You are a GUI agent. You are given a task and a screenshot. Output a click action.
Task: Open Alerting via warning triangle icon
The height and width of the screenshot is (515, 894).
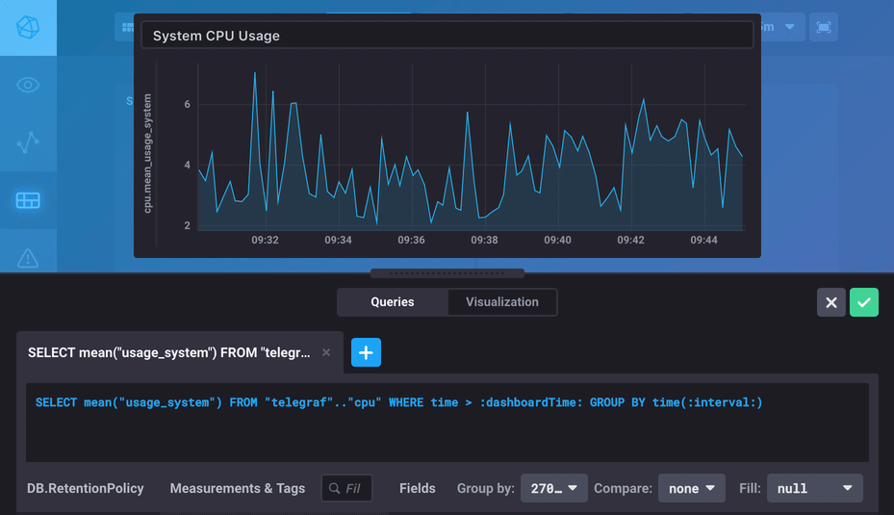[28, 256]
